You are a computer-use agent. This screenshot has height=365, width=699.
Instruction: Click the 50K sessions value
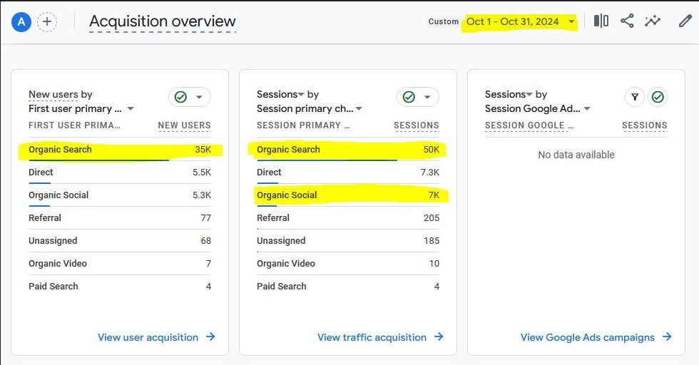point(431,149)
